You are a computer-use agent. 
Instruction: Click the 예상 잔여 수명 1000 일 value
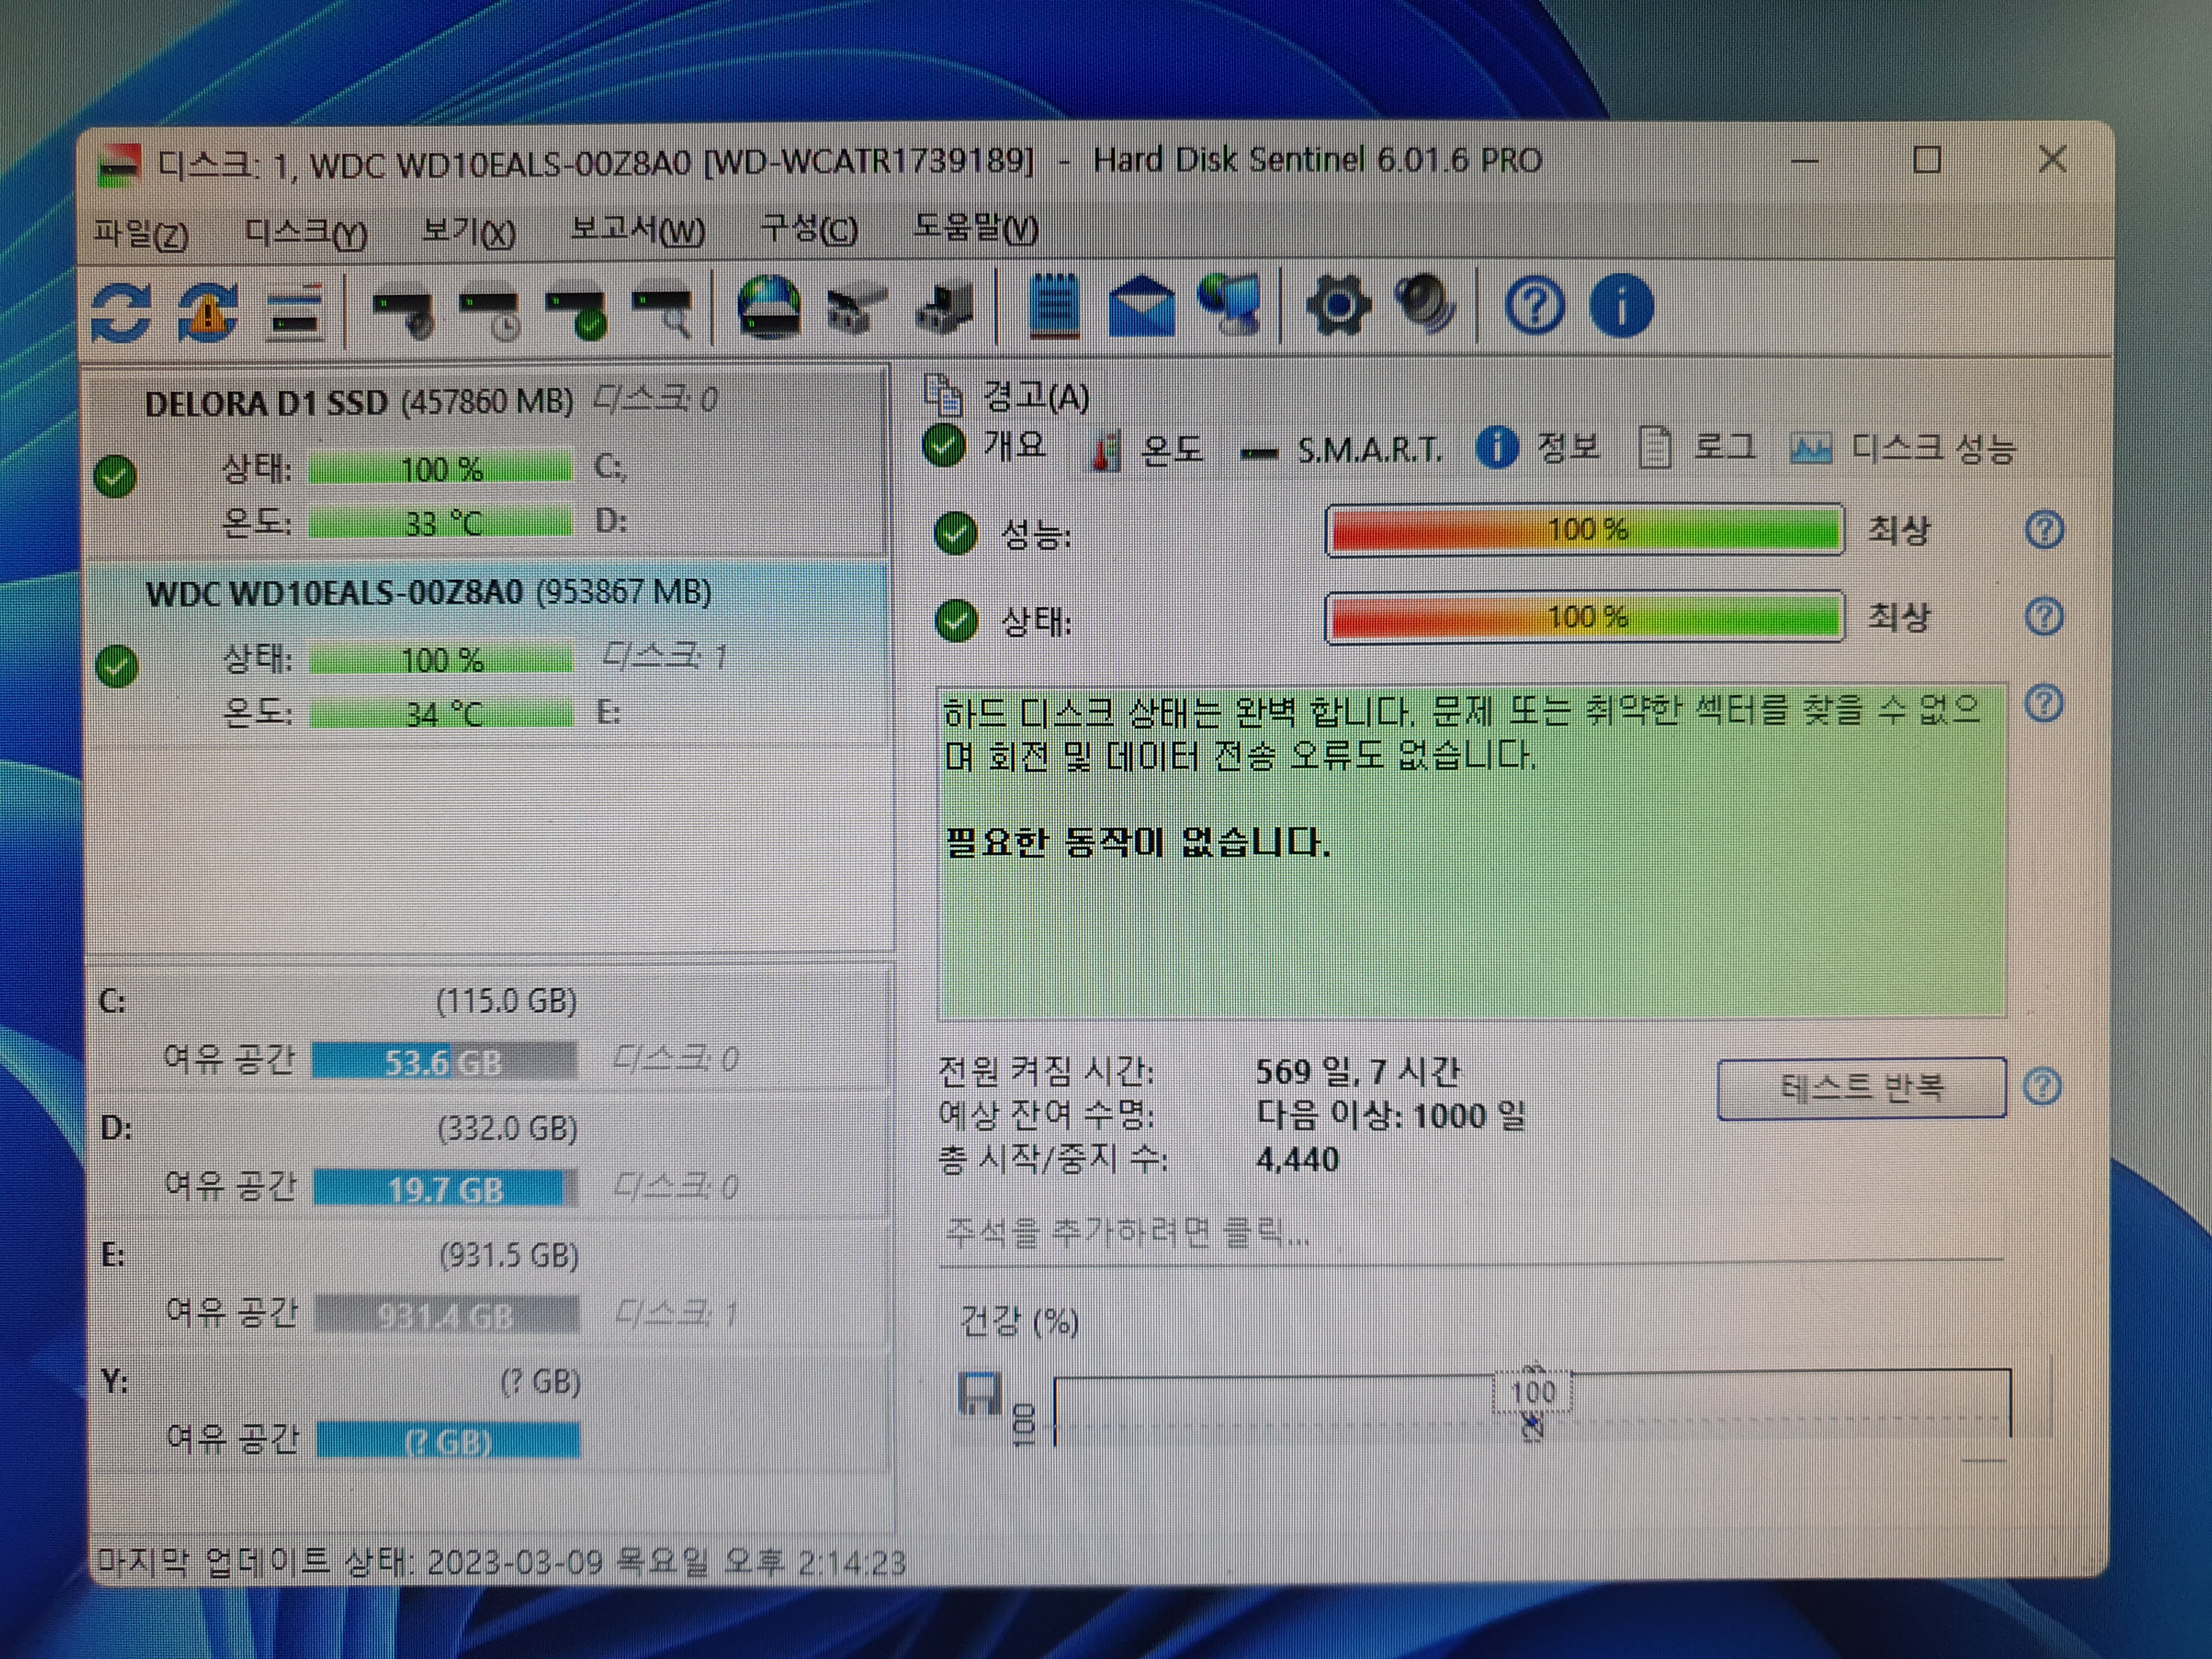tap(1391, 1115)
